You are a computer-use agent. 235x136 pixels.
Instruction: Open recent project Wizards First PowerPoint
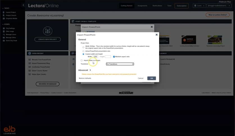point(41,60)
